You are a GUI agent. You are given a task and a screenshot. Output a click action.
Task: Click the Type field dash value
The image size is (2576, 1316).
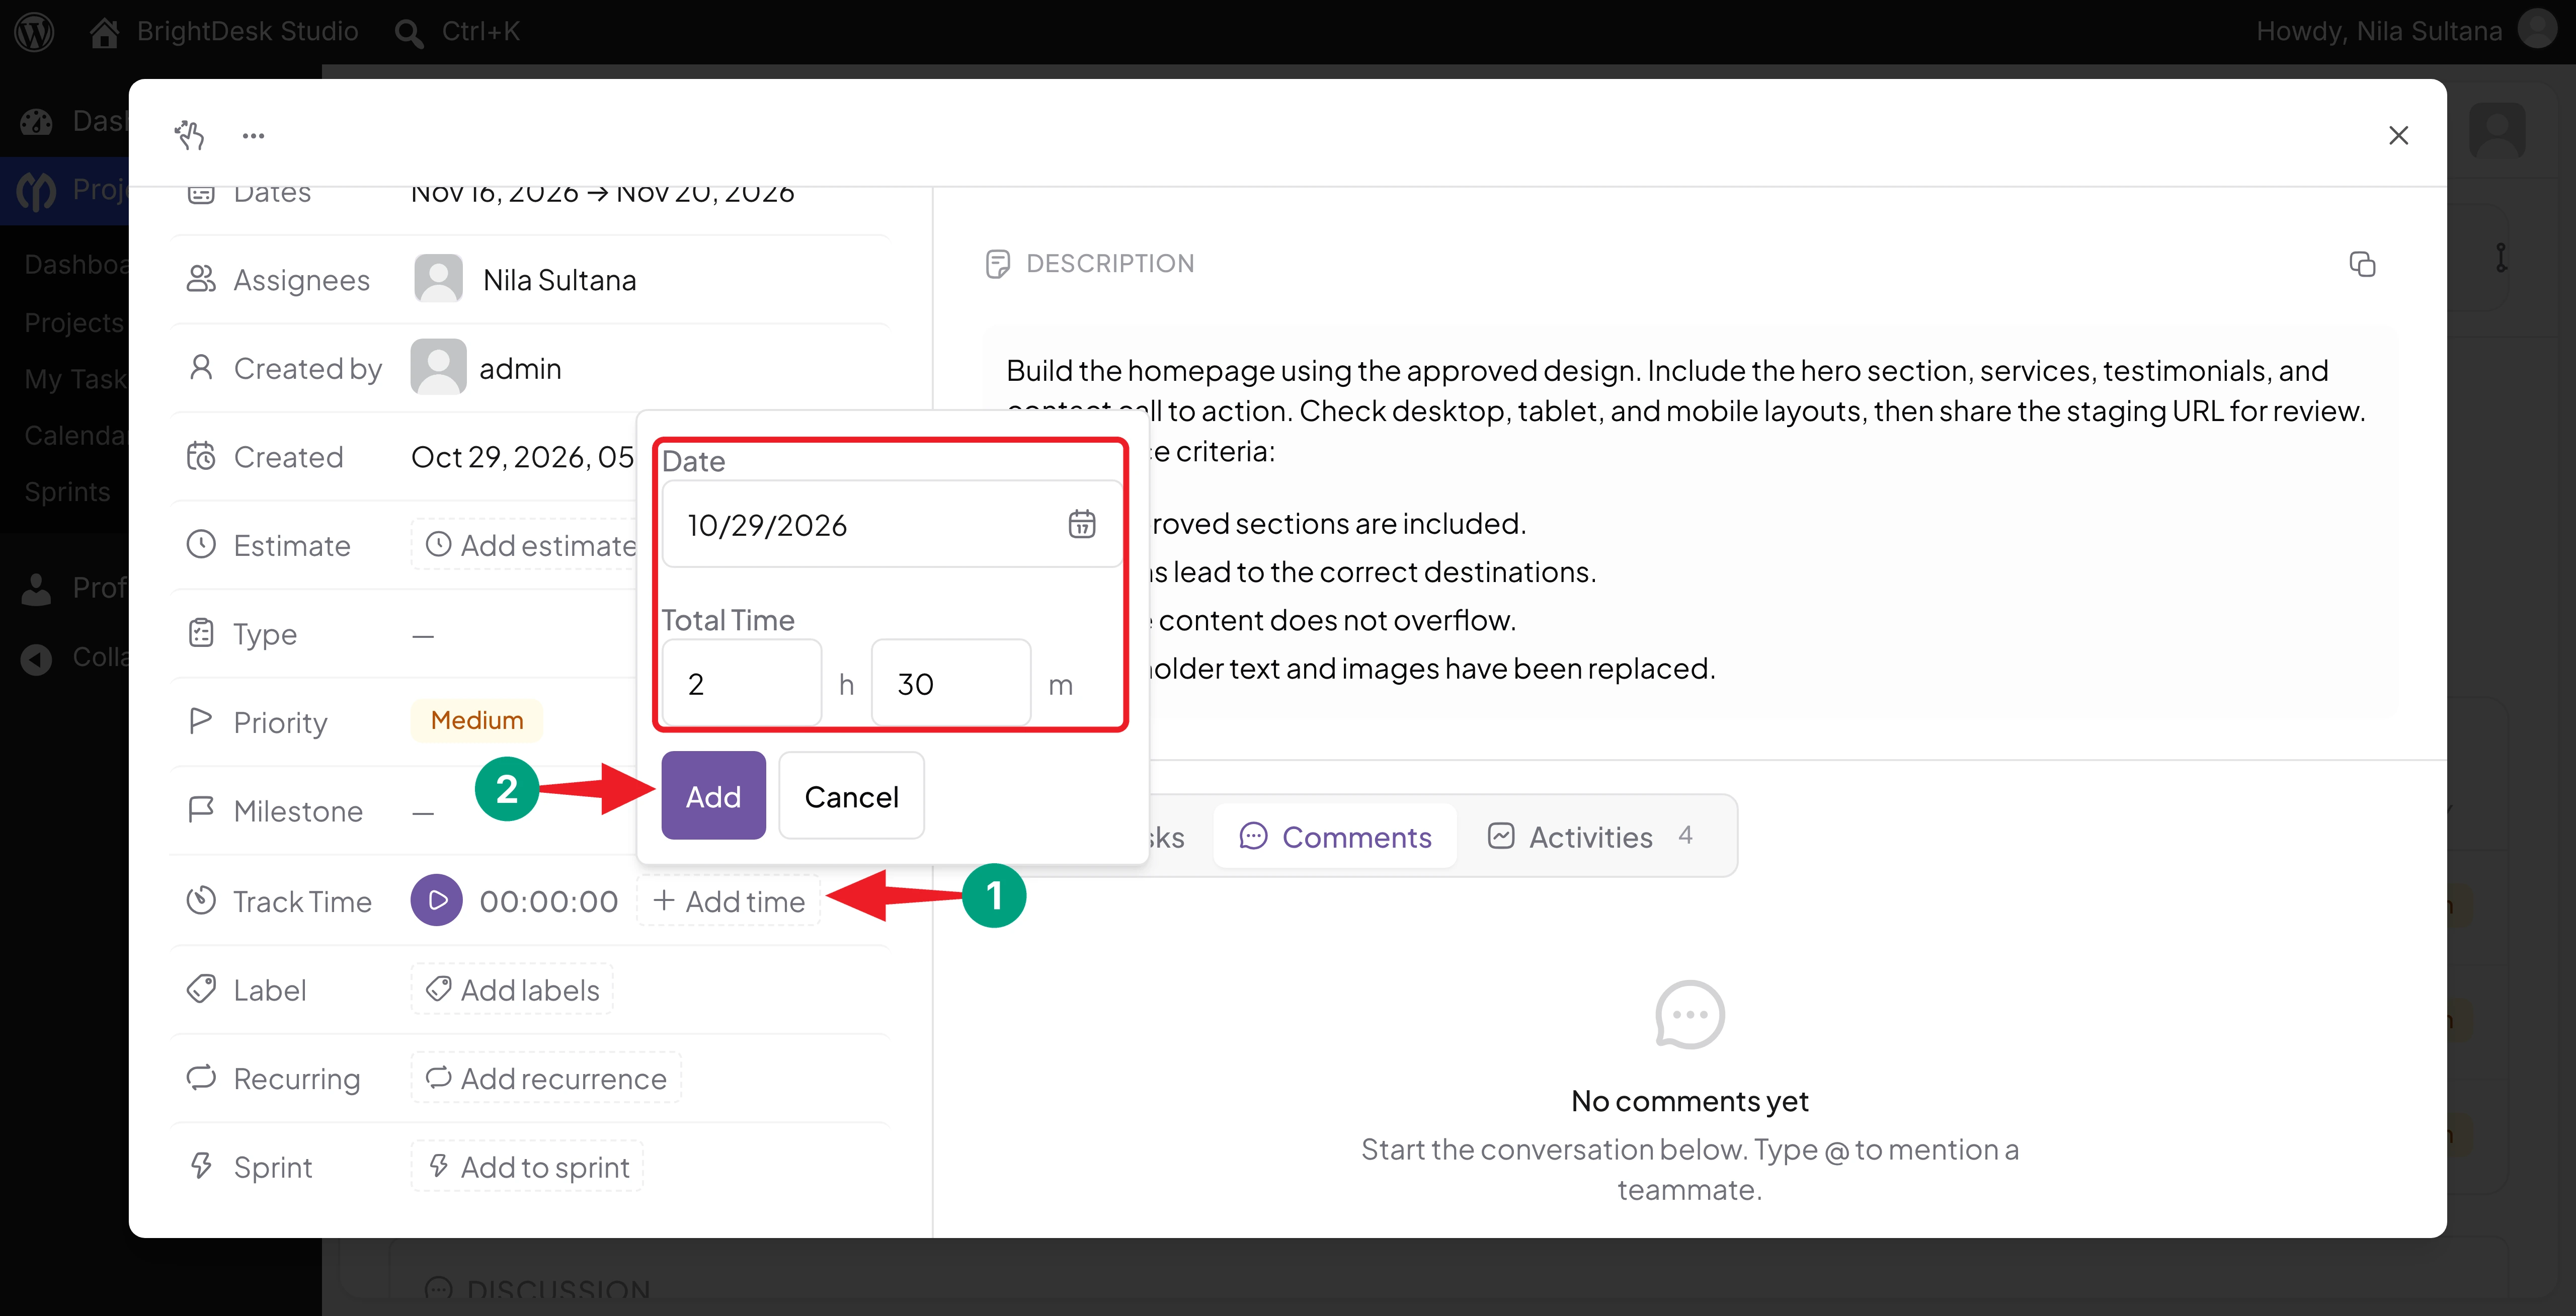(423, 636)
